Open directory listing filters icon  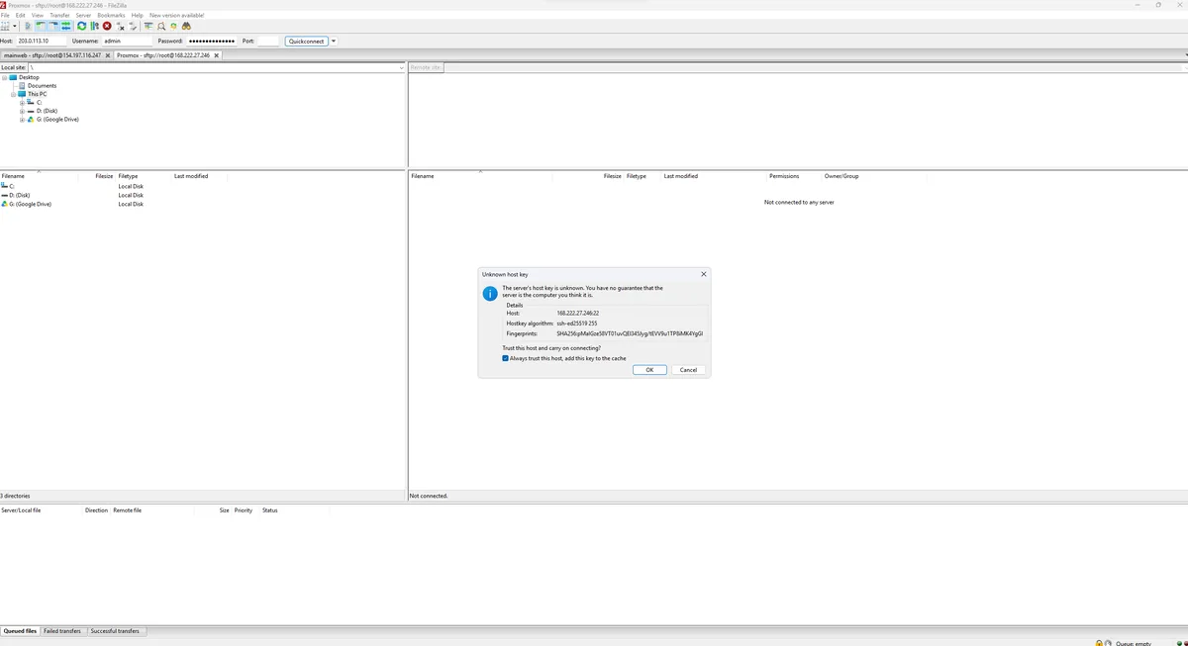[x=148, y=26]
